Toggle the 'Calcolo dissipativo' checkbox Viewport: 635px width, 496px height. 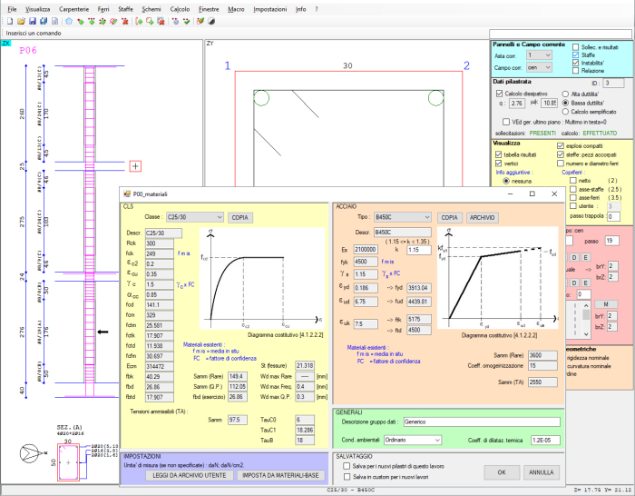click(499, 94)
